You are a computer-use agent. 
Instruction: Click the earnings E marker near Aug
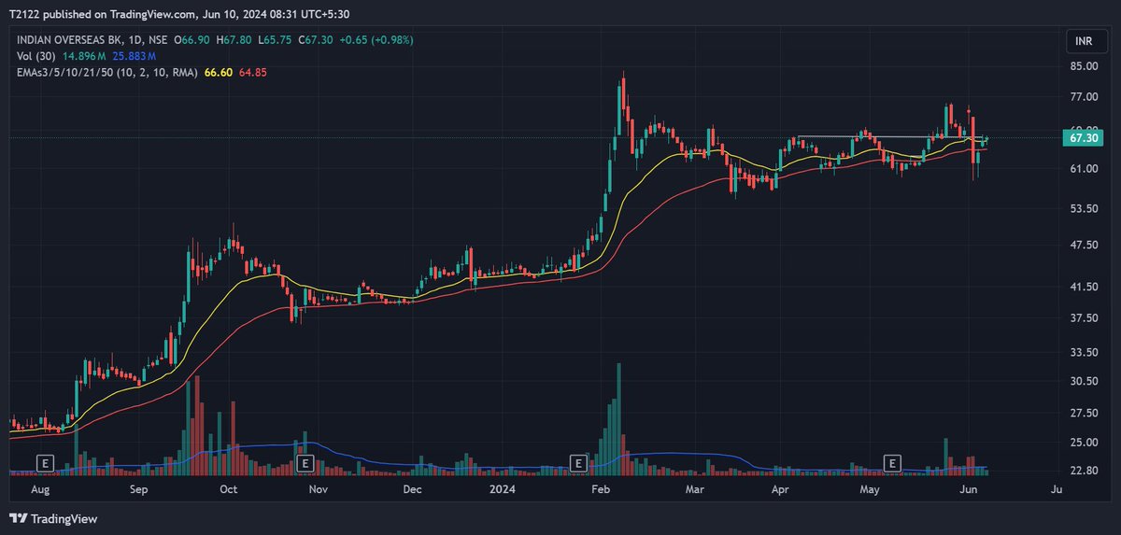(x=43, y=463)
